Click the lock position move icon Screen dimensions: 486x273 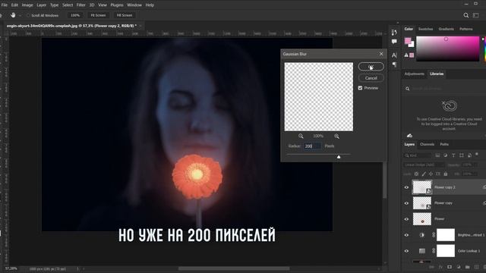431,174
